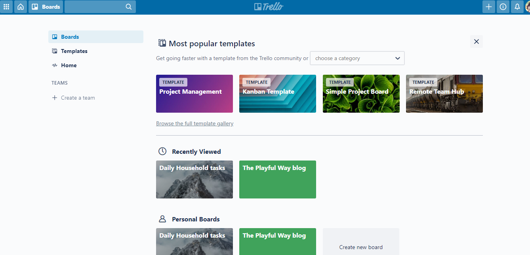Open the Project Management template
Viewport: 530px width, 255px height.
tap(194, 94)
